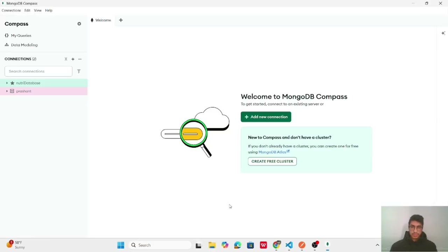Open Compass settings gear icon

click(x=79, y=24)
